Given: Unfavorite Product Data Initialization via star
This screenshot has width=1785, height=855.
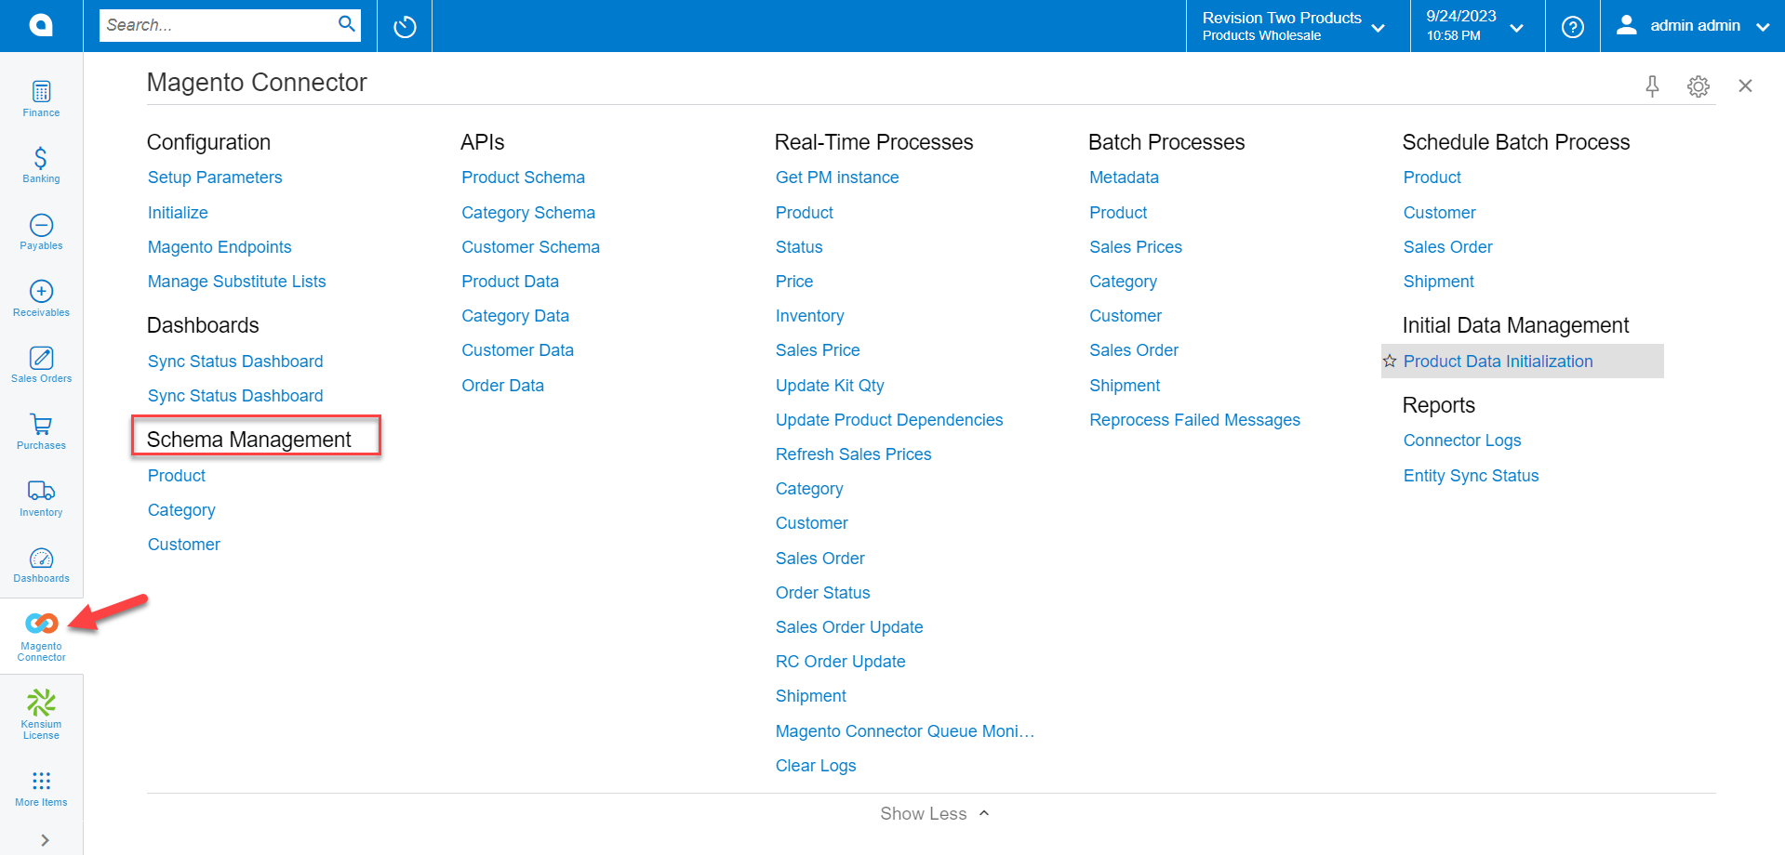Looking at the screenshot, I should pos(1391,361).
